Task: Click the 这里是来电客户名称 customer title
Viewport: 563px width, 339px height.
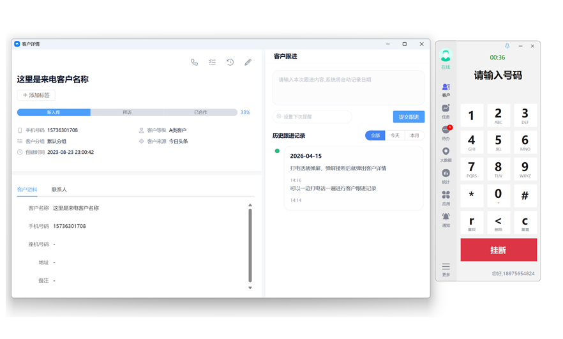Action: pos(53,79)
